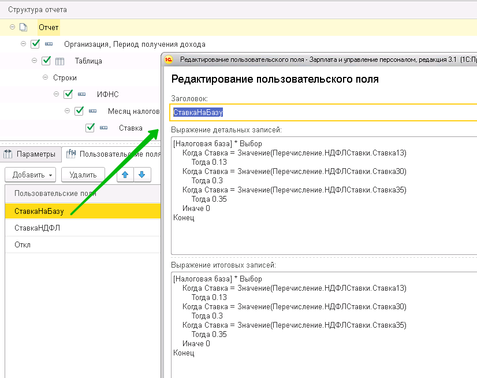
Task: Click the table icon beside Таблица
Action: (x=60, y=61)
